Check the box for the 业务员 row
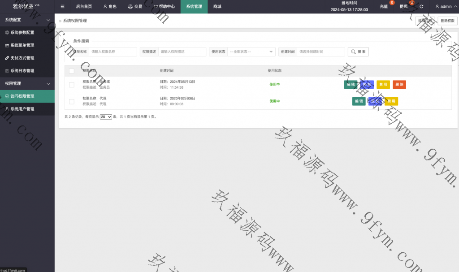Image resolution: width=459 pixels, height=272 pixels. coord(72,85)
